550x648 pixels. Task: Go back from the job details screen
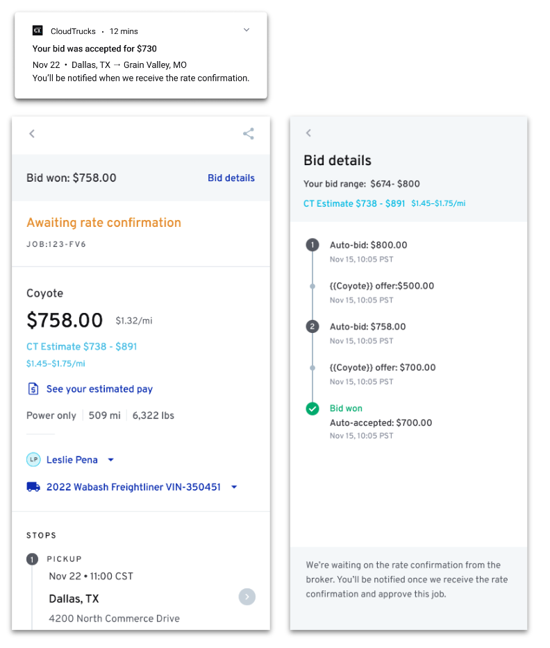coord(32,133)
